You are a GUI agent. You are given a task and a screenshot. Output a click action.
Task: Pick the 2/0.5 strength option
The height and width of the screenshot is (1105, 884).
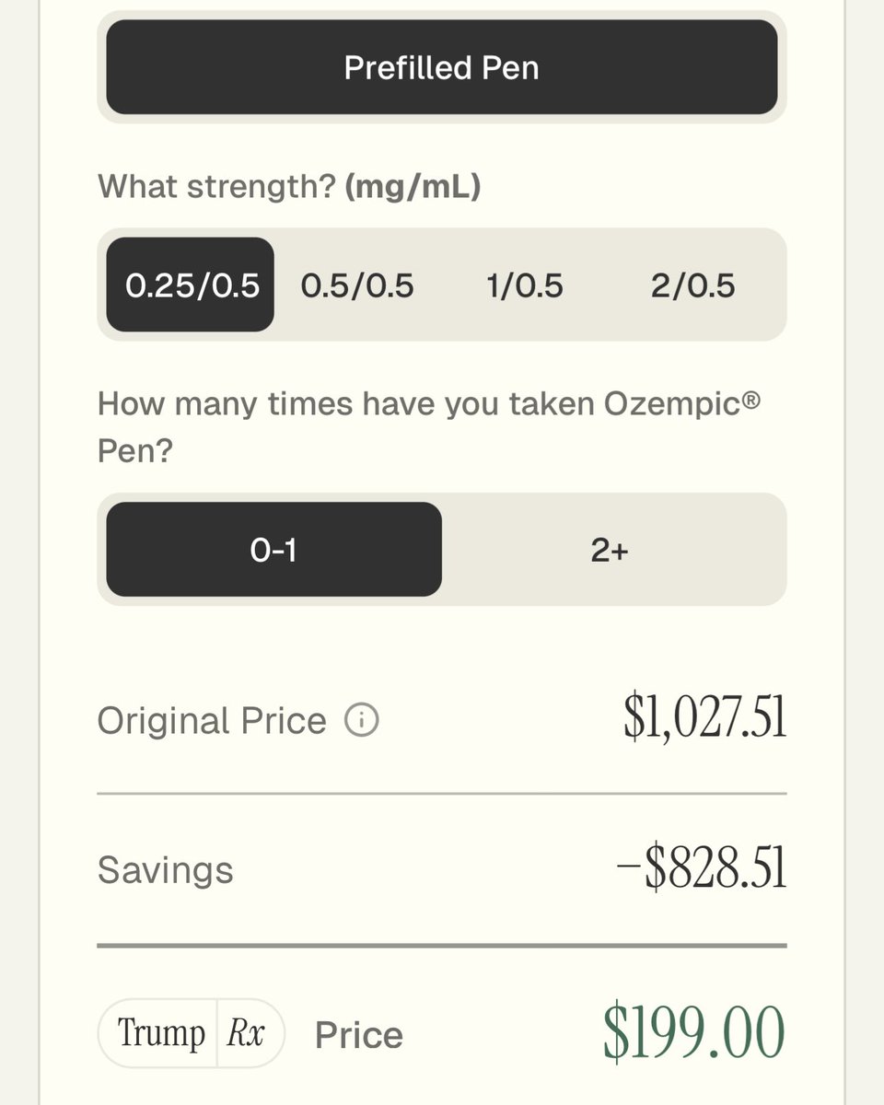[693, 285]
